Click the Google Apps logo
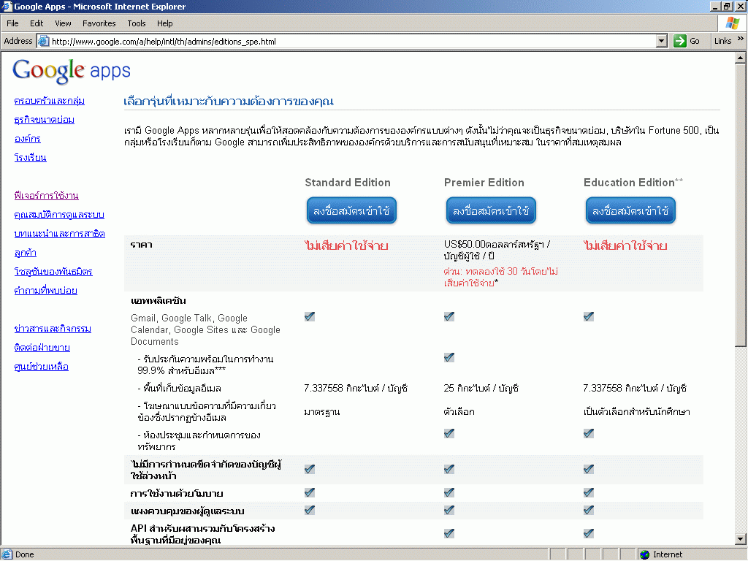 (72, 71)
